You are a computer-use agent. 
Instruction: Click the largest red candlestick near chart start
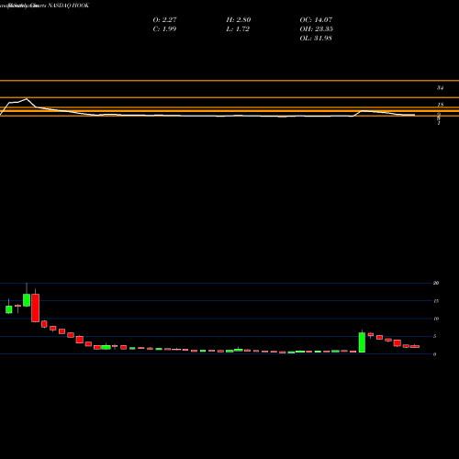click(36, 308)
